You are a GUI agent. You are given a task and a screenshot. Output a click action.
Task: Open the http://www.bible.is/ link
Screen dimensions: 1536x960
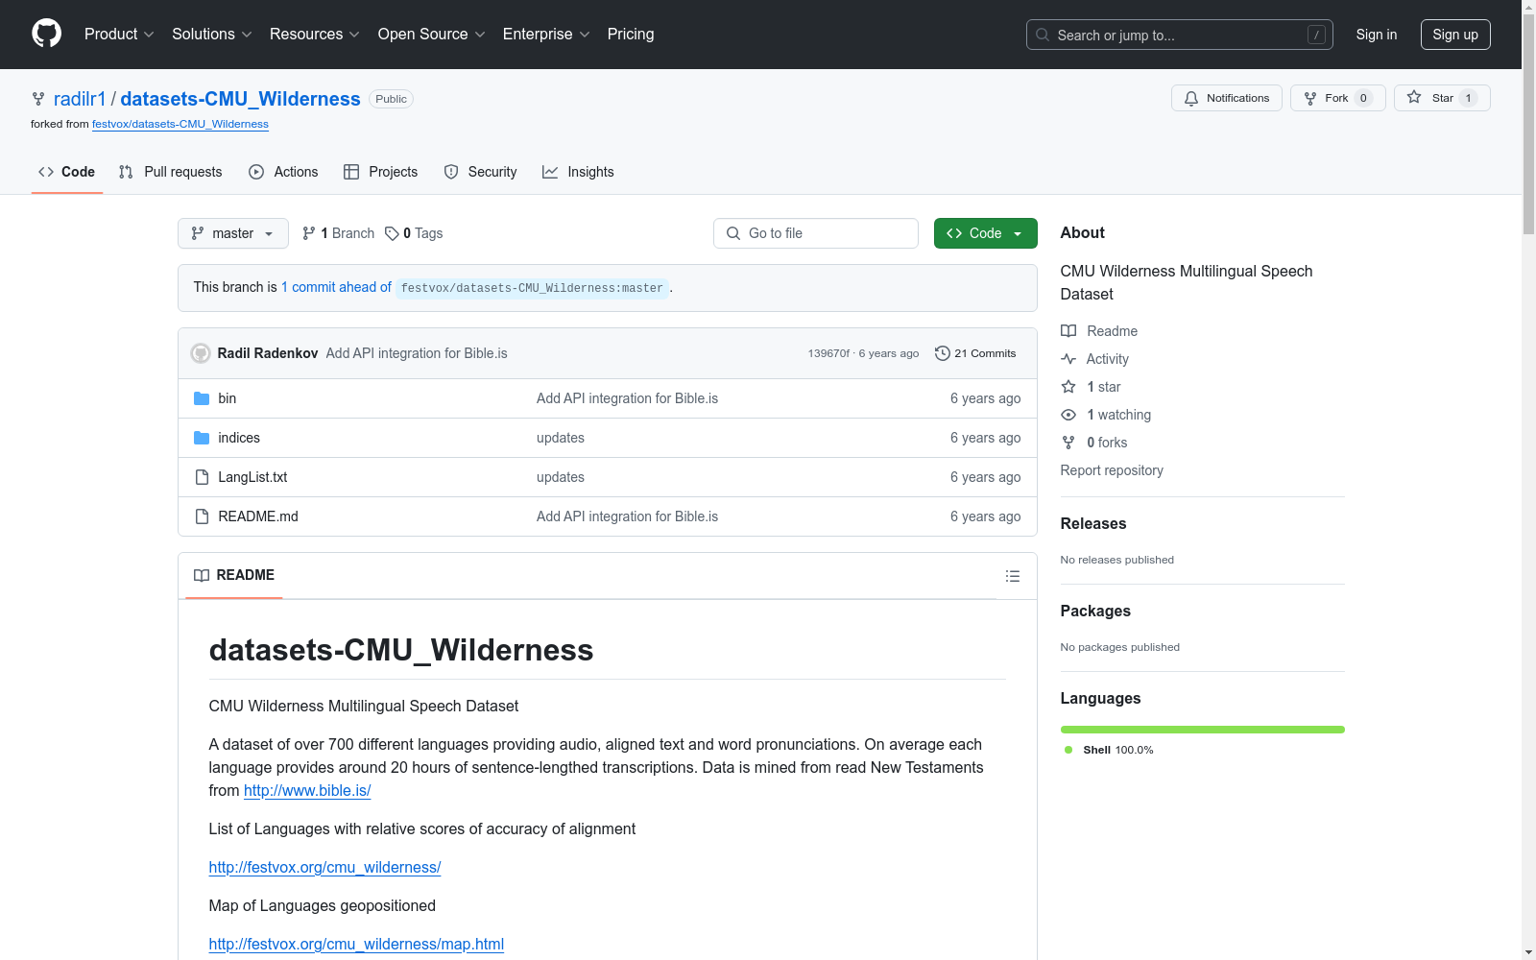307,791
